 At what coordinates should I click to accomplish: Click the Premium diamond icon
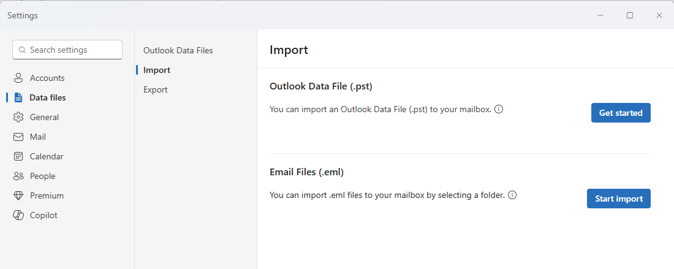[x=18, y=195]
